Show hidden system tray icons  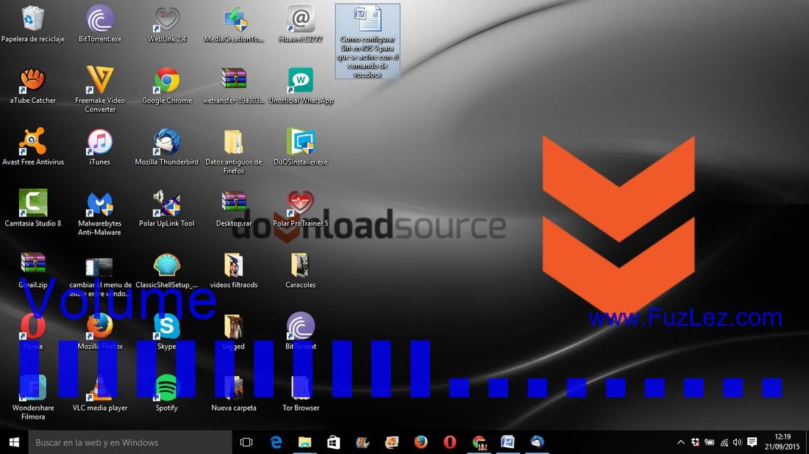pyautogui.click(x=680, y=442)
